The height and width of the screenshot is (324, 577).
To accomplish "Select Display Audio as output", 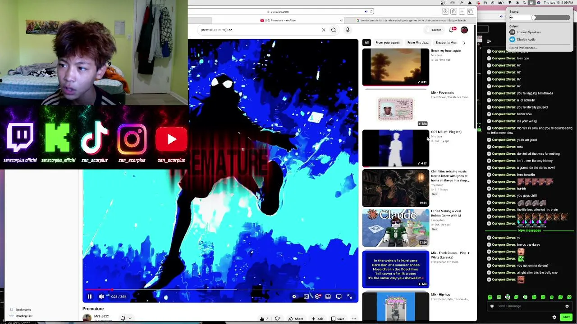I will click(x=522, y=40).
